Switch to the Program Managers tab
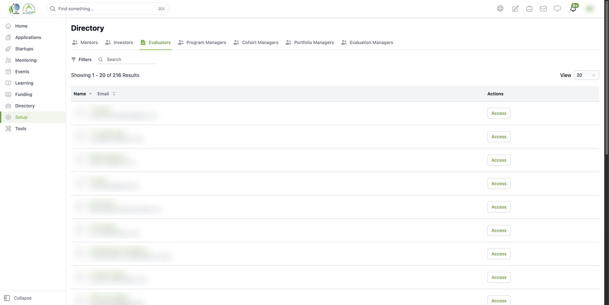Screen dimensions: 609x305 (x=202, y=43)
